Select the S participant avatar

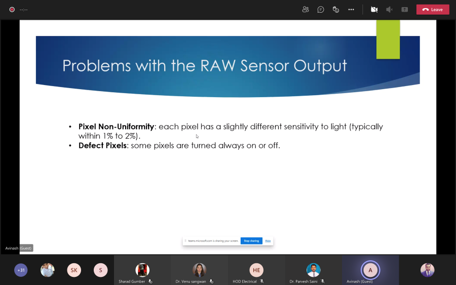[101, 270]
